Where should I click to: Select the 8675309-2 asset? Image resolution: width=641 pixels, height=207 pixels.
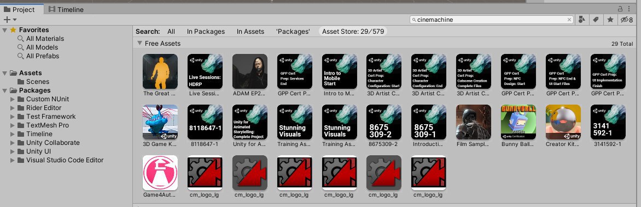(384, 122)
